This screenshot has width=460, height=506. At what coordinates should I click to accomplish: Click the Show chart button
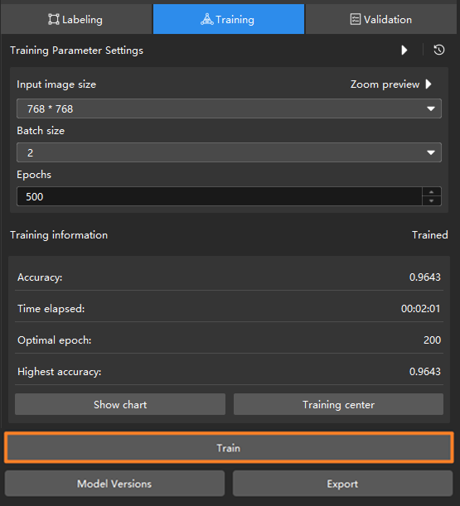120,404
